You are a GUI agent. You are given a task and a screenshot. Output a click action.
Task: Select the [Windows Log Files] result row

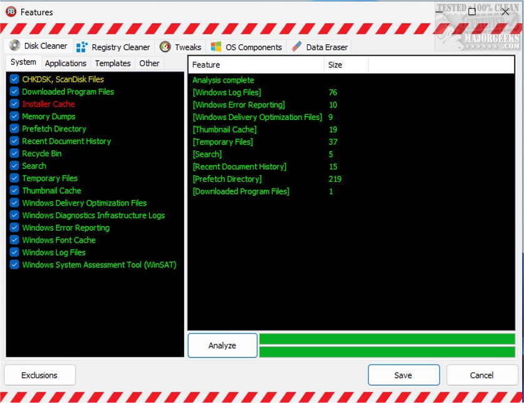(x=351, y=92)
